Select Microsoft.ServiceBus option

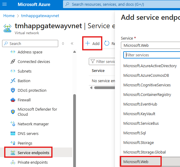(141, 124)
